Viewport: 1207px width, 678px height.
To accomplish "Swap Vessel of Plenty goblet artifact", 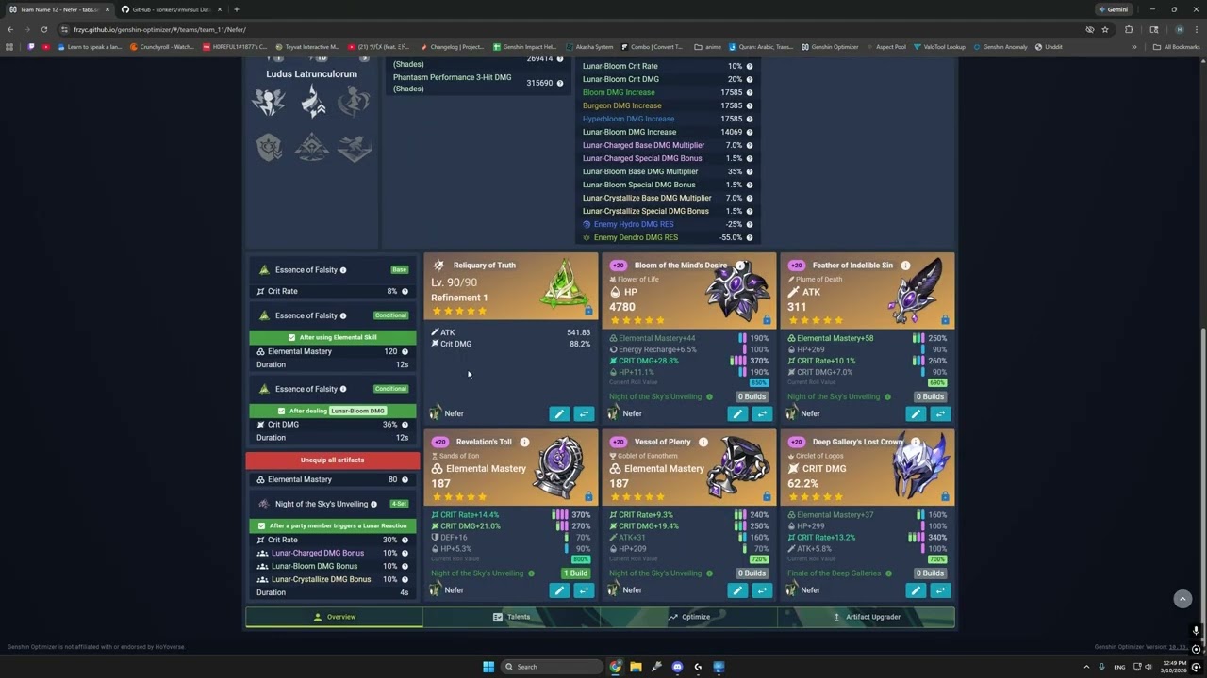I will [x=762, y=590].
